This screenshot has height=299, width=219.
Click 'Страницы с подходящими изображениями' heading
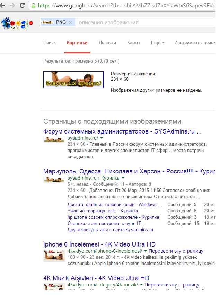[112, 121]
